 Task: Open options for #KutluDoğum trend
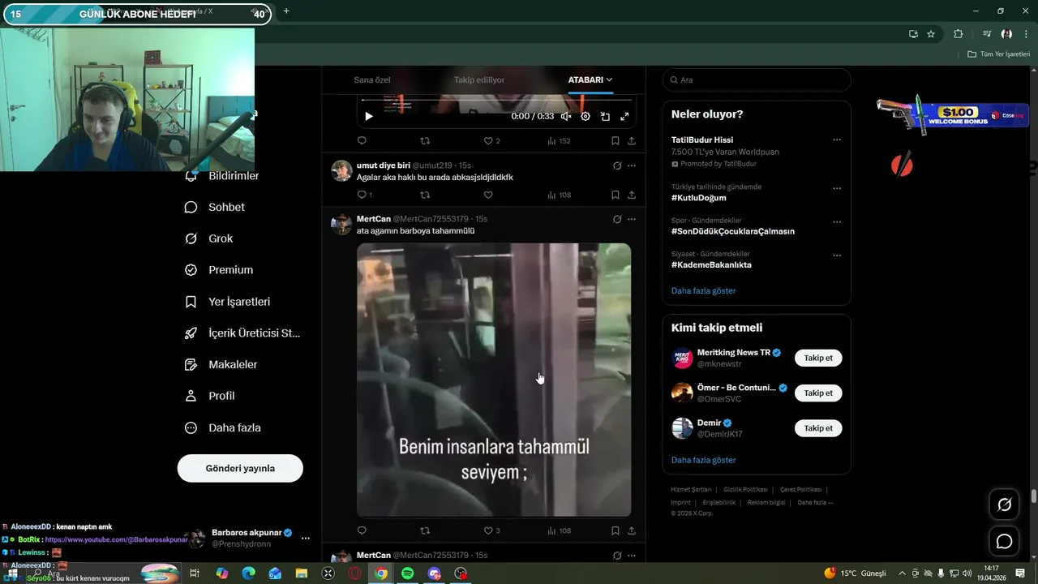(x=837, y=188)
